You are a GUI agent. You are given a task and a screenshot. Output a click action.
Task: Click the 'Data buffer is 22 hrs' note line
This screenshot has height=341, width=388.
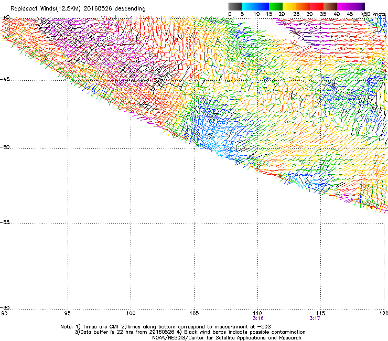coord(190,332)
